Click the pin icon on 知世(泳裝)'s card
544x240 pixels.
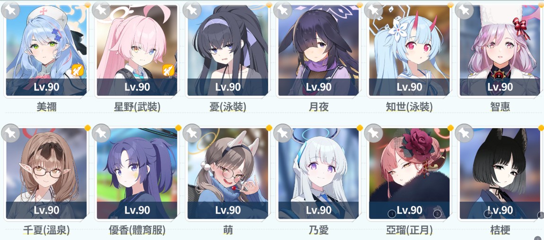point(373,10)
